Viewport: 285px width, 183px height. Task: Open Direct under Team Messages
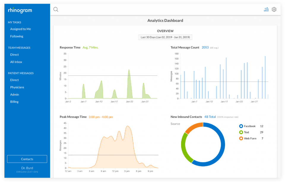(14, 54)
